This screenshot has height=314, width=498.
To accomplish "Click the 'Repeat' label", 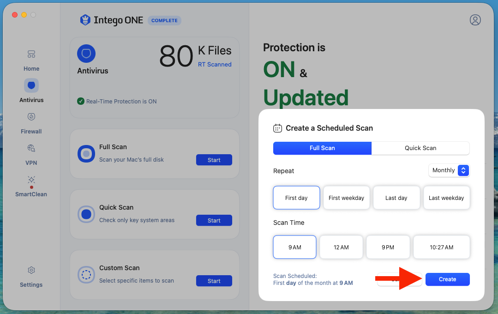I will (x=284, y=171).
